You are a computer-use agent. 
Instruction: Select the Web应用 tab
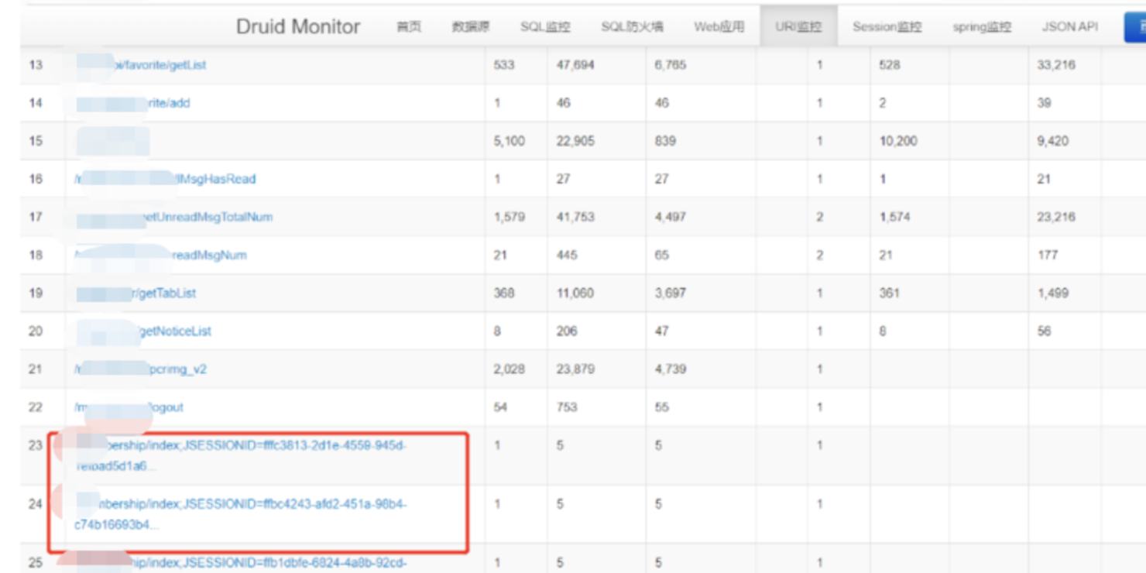[719, 27]
